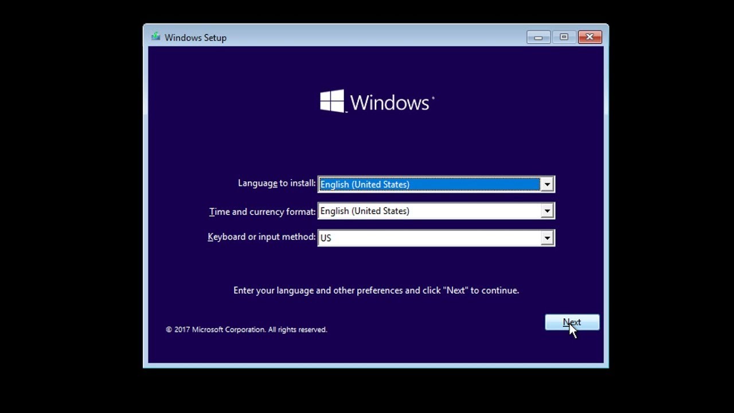The image size is (734, 413).
Task: Click the "Enter your language and other preferences" instruction text
Action: (376, 290)
